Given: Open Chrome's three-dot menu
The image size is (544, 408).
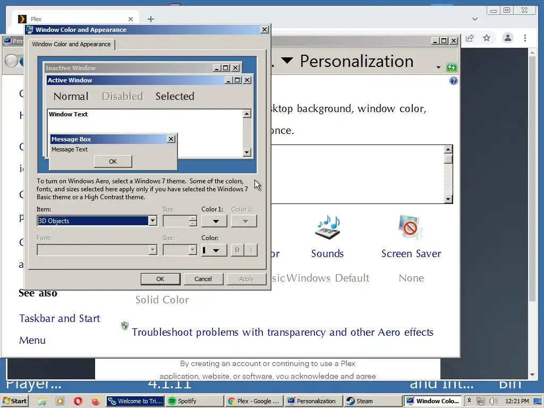Looking at the screenshot, I should [x=525, y=38].
